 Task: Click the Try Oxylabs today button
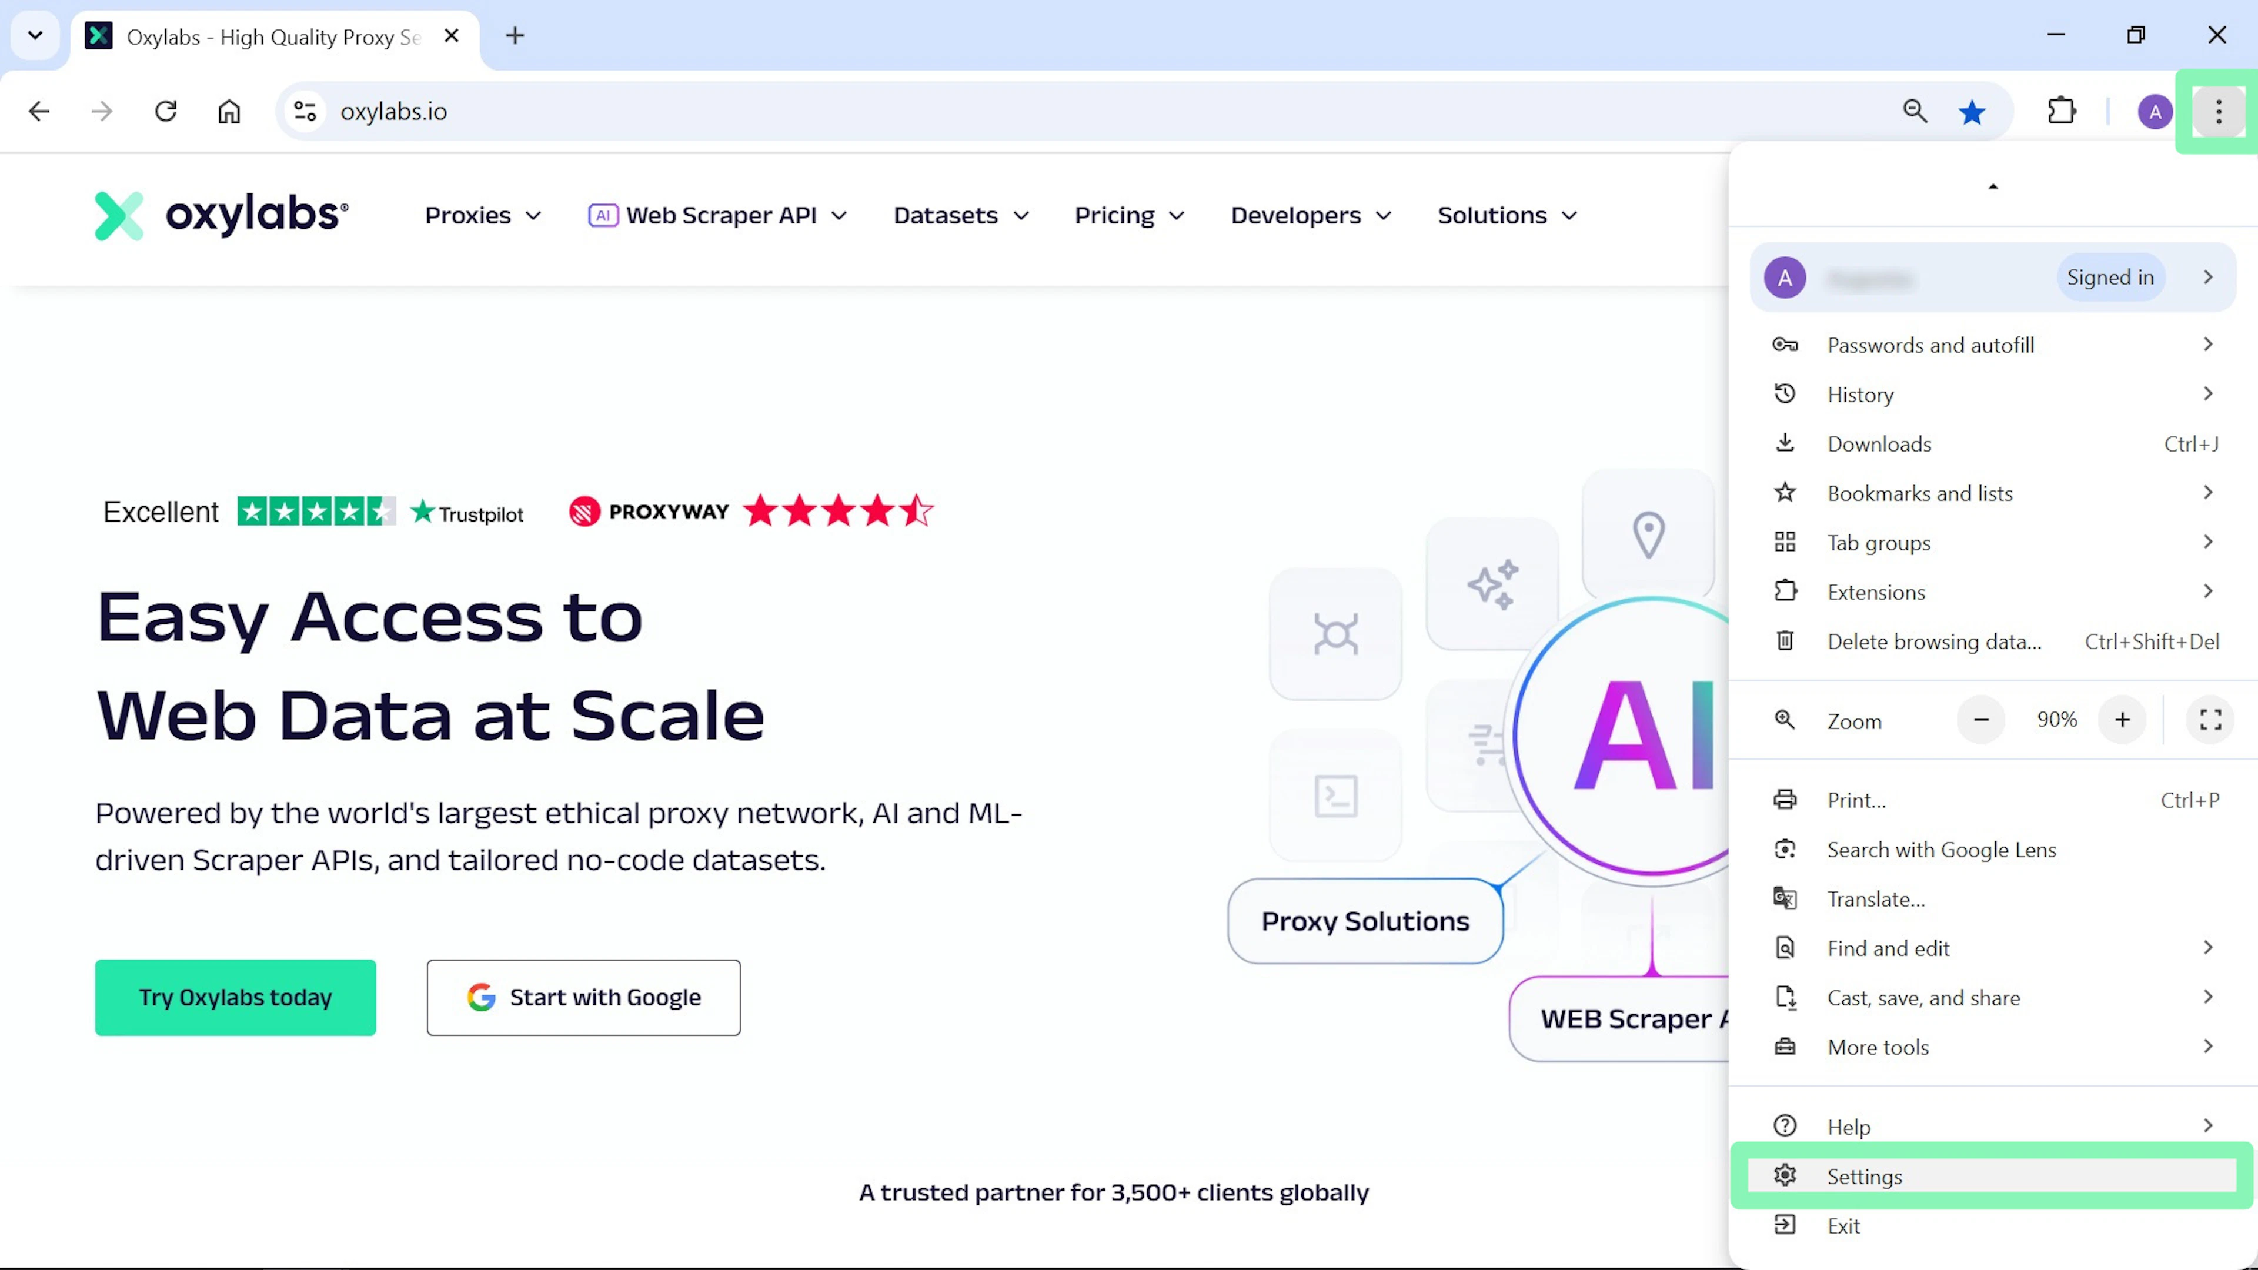coord(235,997)
